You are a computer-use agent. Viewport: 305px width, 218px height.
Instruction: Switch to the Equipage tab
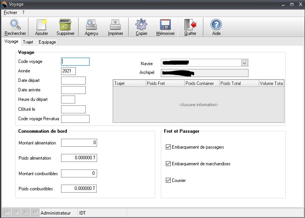(47, 42)
